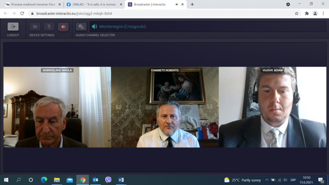Bookmark this page with the star icon

click(x=296, y=13)
